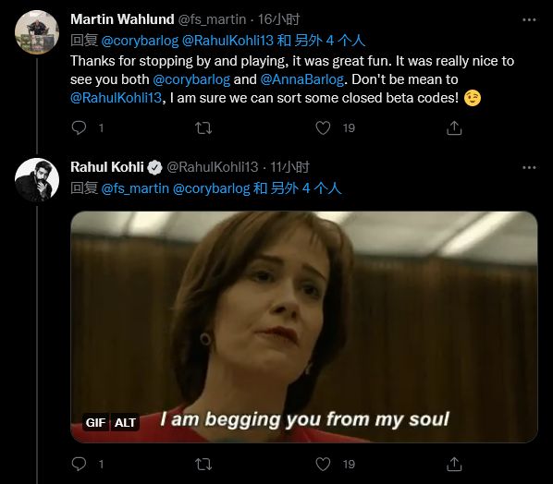Image resolution: width=553 pixels, height=484 pixels.
Task: Open @corybarlog mention in tweet text
Action: click(191, 79)
